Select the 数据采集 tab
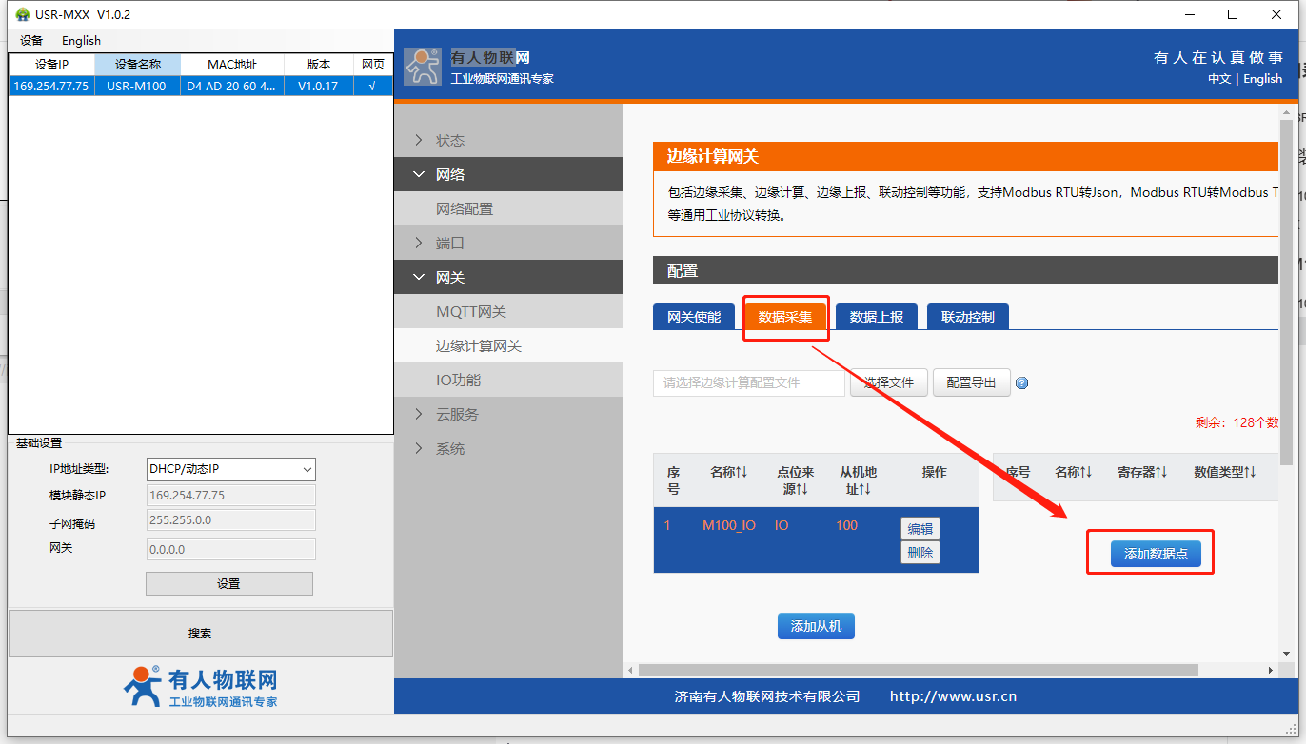Screen dimensions: 1306x744 (x=785, y=317)
